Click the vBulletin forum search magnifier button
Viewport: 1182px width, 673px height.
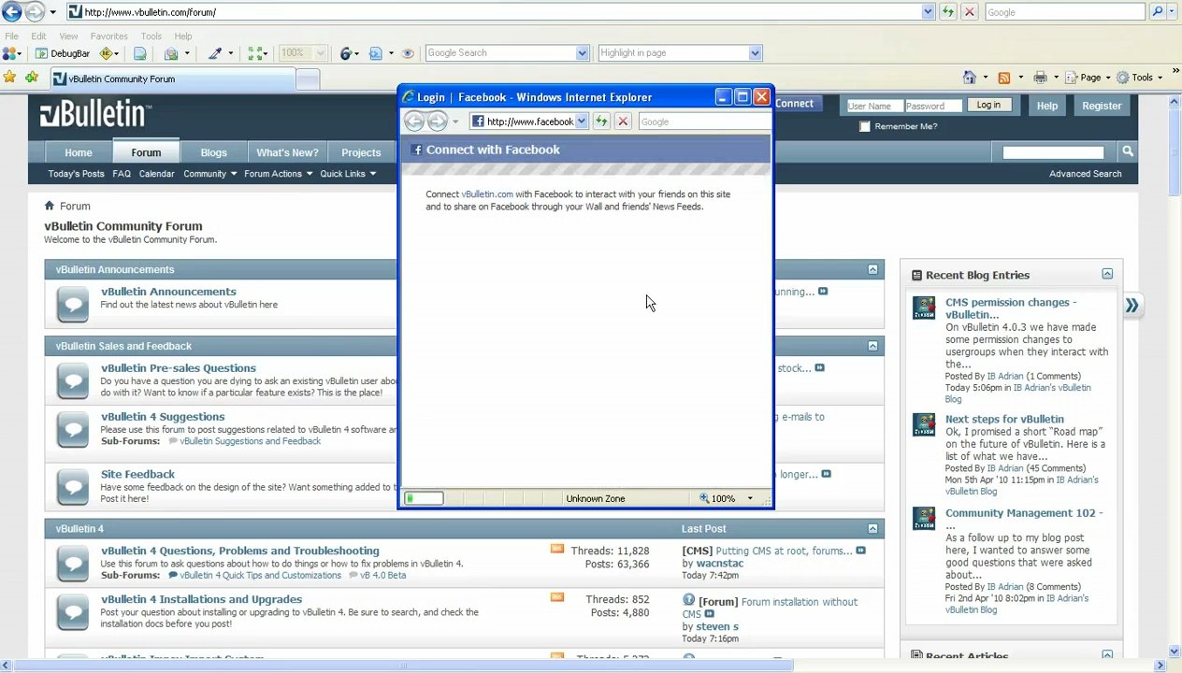[x=1128, y=151]
